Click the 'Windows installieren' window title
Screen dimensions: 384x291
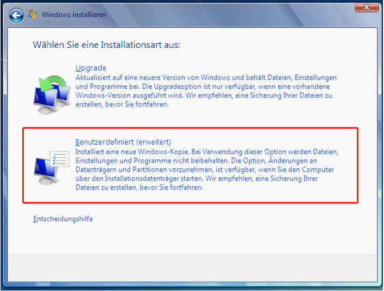pyautogui.click(x=74, y=15)
